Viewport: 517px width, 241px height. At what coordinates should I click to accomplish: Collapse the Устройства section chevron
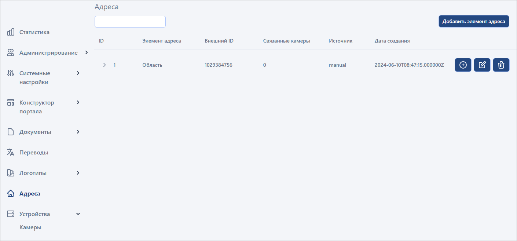(x=78, y=214)
